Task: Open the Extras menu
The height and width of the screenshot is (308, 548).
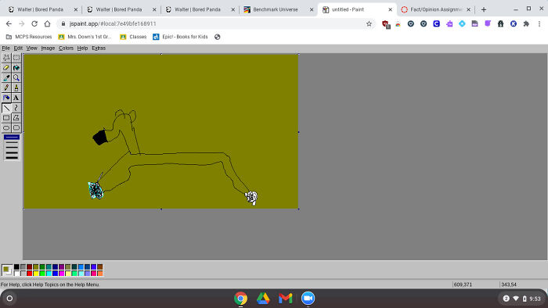Action: (99, 48)
